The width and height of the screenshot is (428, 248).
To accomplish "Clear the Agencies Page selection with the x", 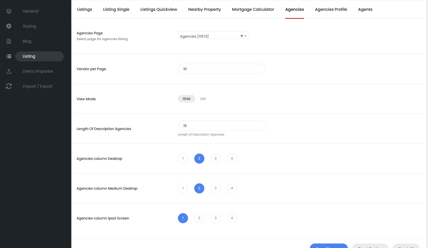I will [242, 36].
